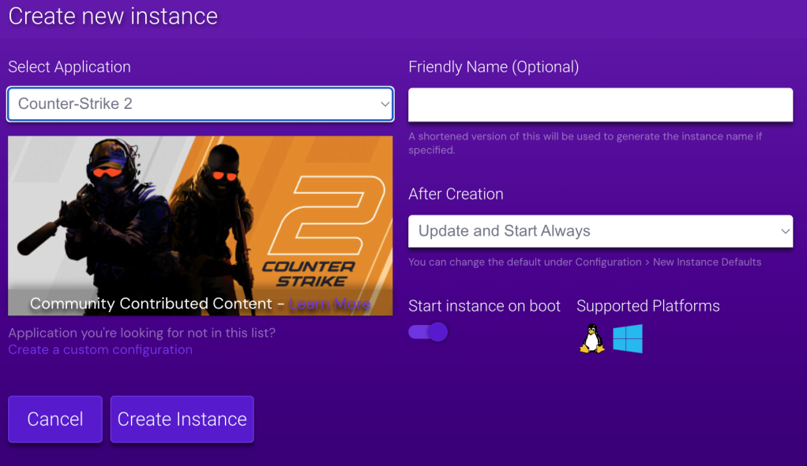Toggle Start instance on boot switch
This screenshot has width=807, height=466.
pos(428,332)
